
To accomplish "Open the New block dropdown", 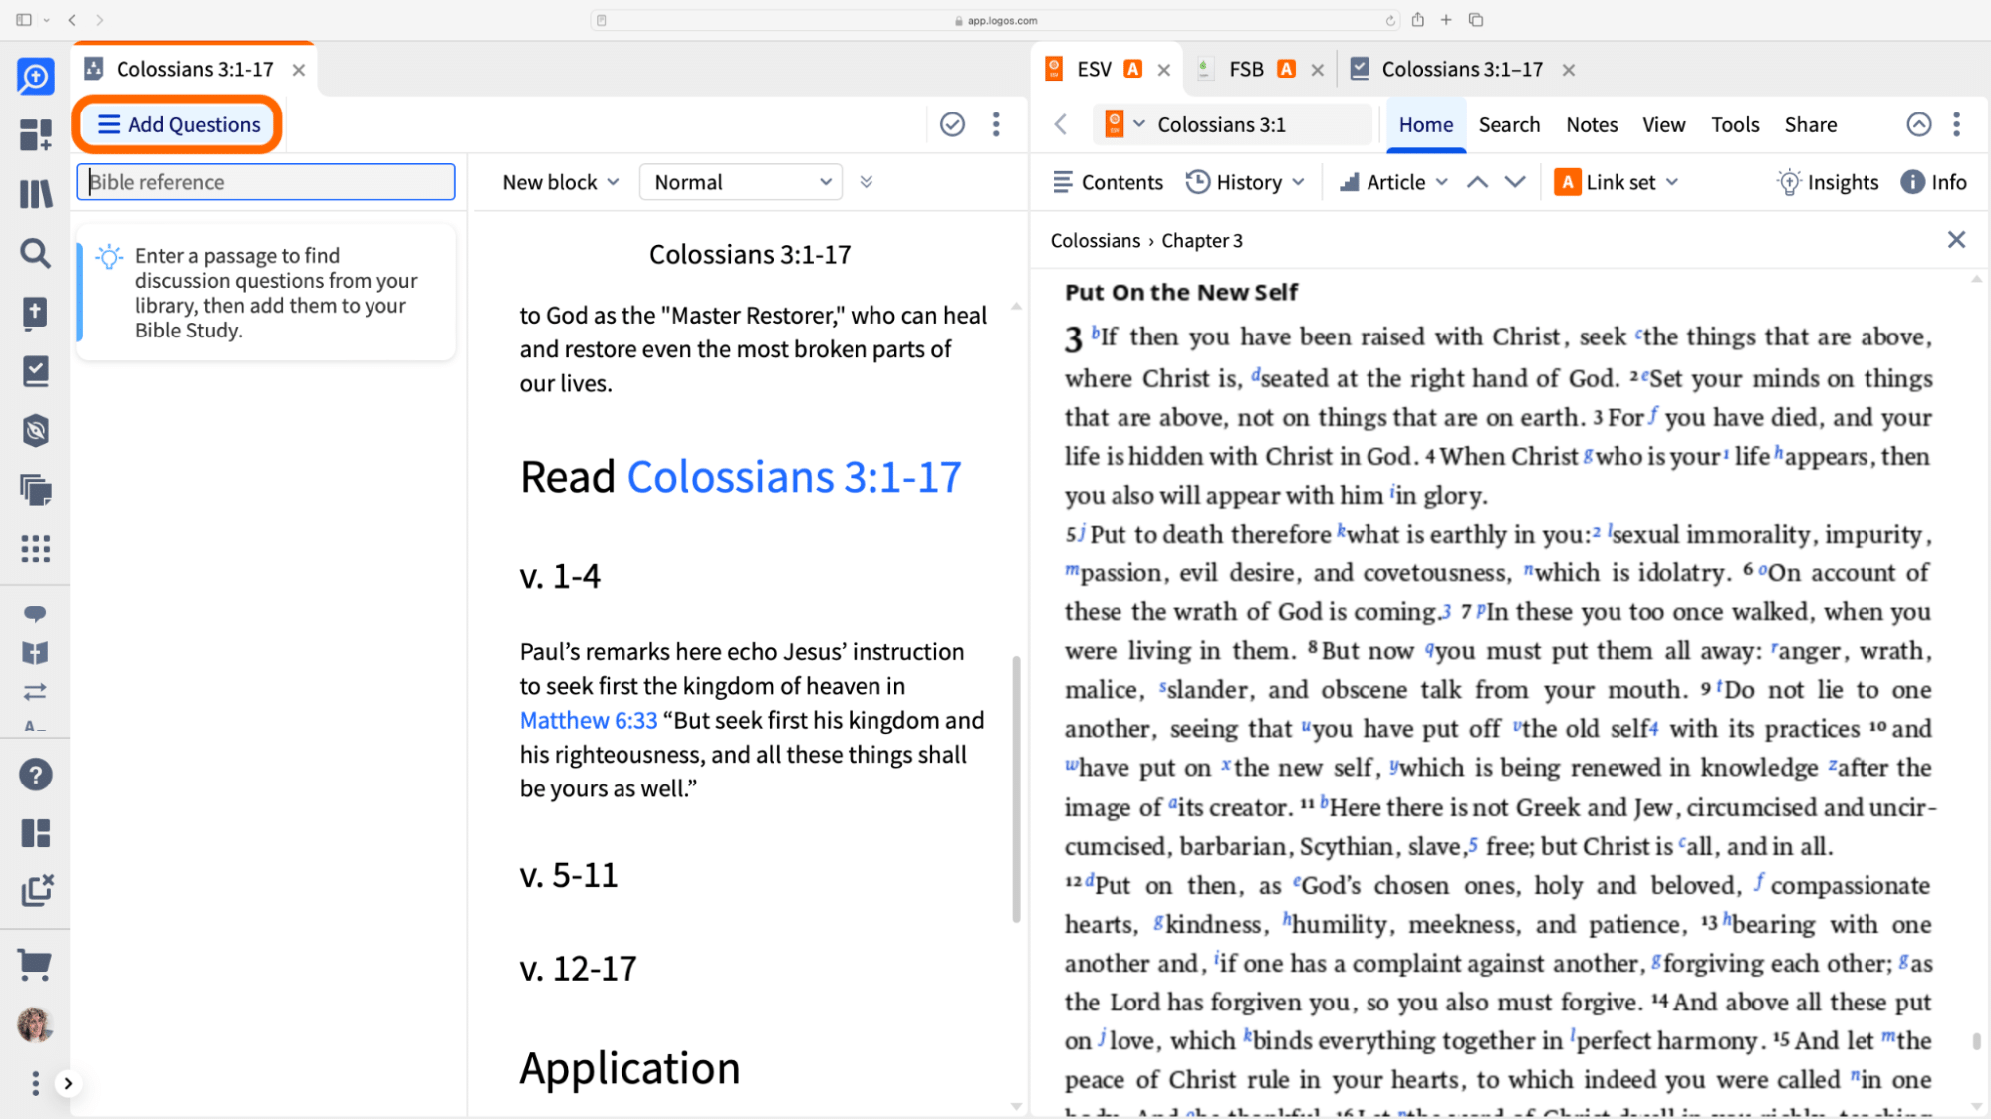I will point(560,182).
